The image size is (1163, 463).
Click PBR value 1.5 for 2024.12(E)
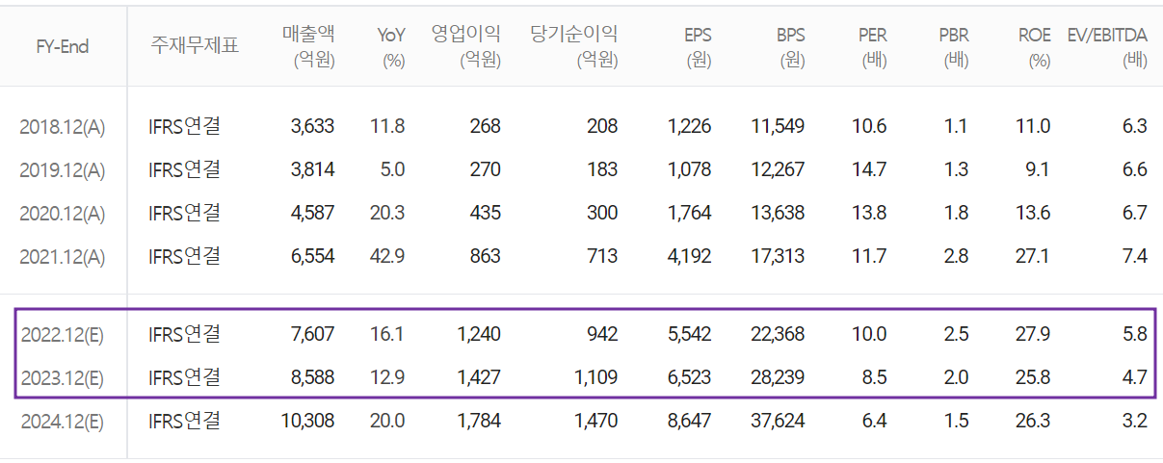(x=957, y=422)
